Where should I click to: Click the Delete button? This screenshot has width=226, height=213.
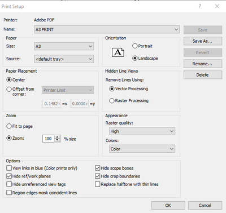(x=203, y=75)
